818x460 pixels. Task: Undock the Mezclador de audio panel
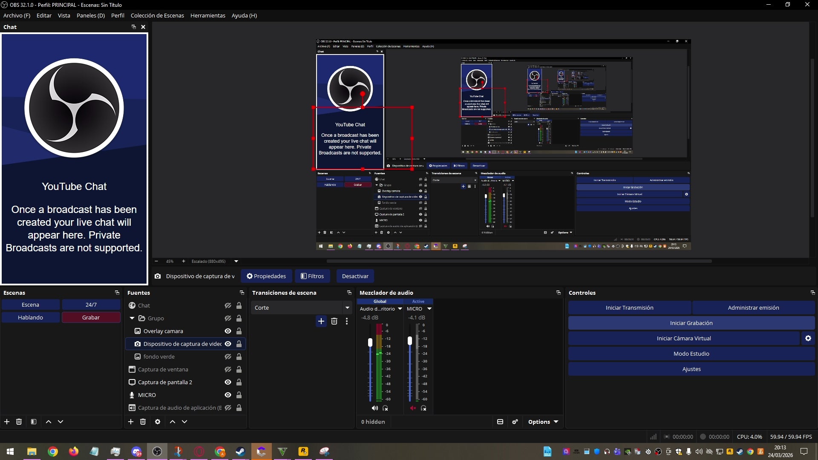(559, 293)
